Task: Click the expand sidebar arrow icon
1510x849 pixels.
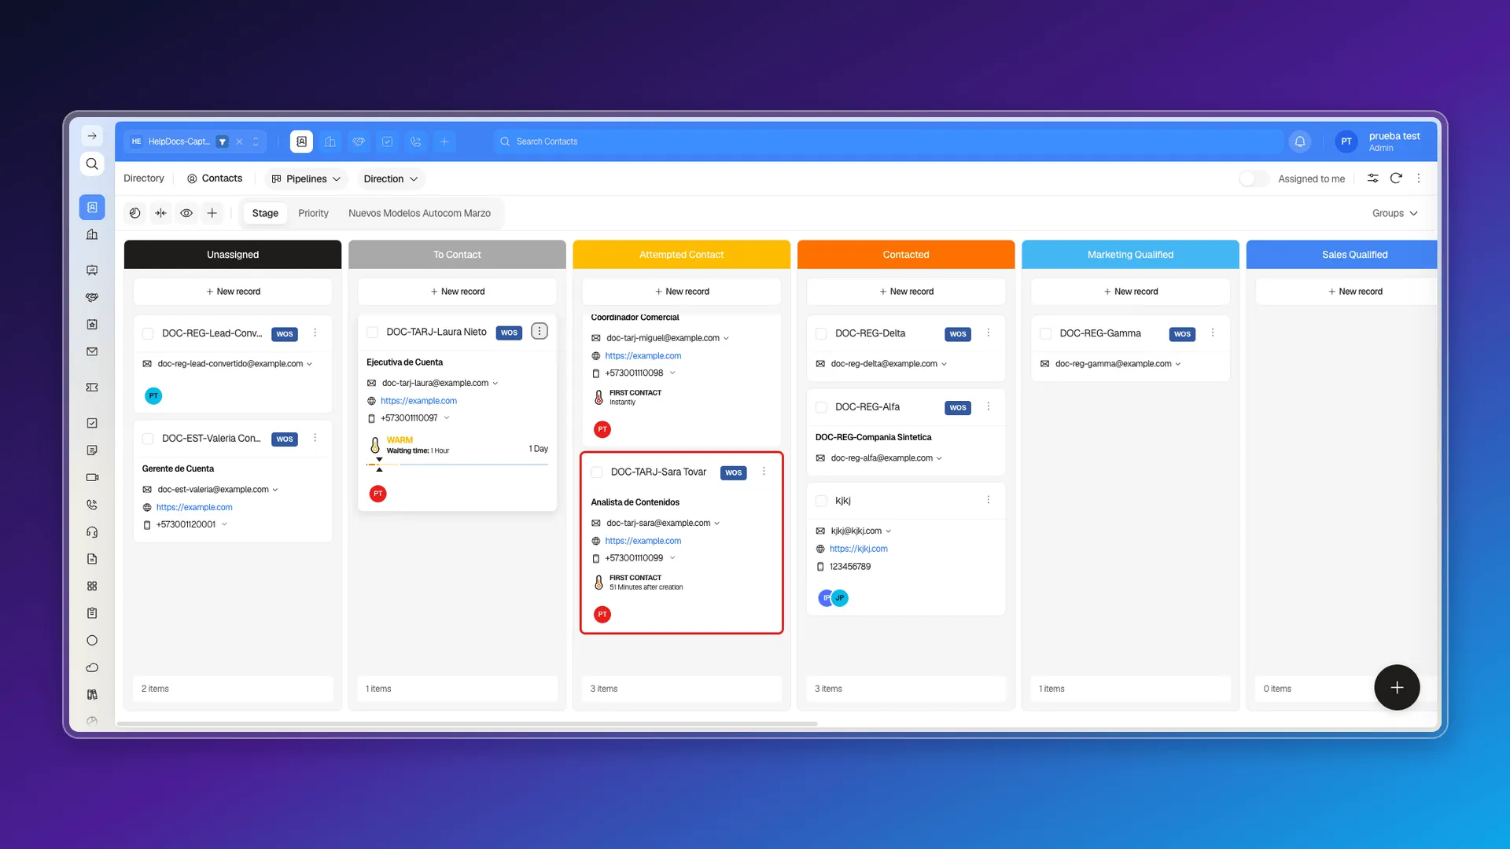Action: click(x=92, y=136)
